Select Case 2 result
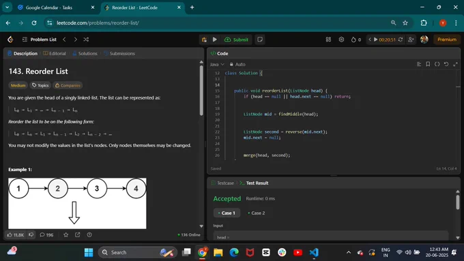Viewport: 464px width, 261px height. (x=257, y=213)
